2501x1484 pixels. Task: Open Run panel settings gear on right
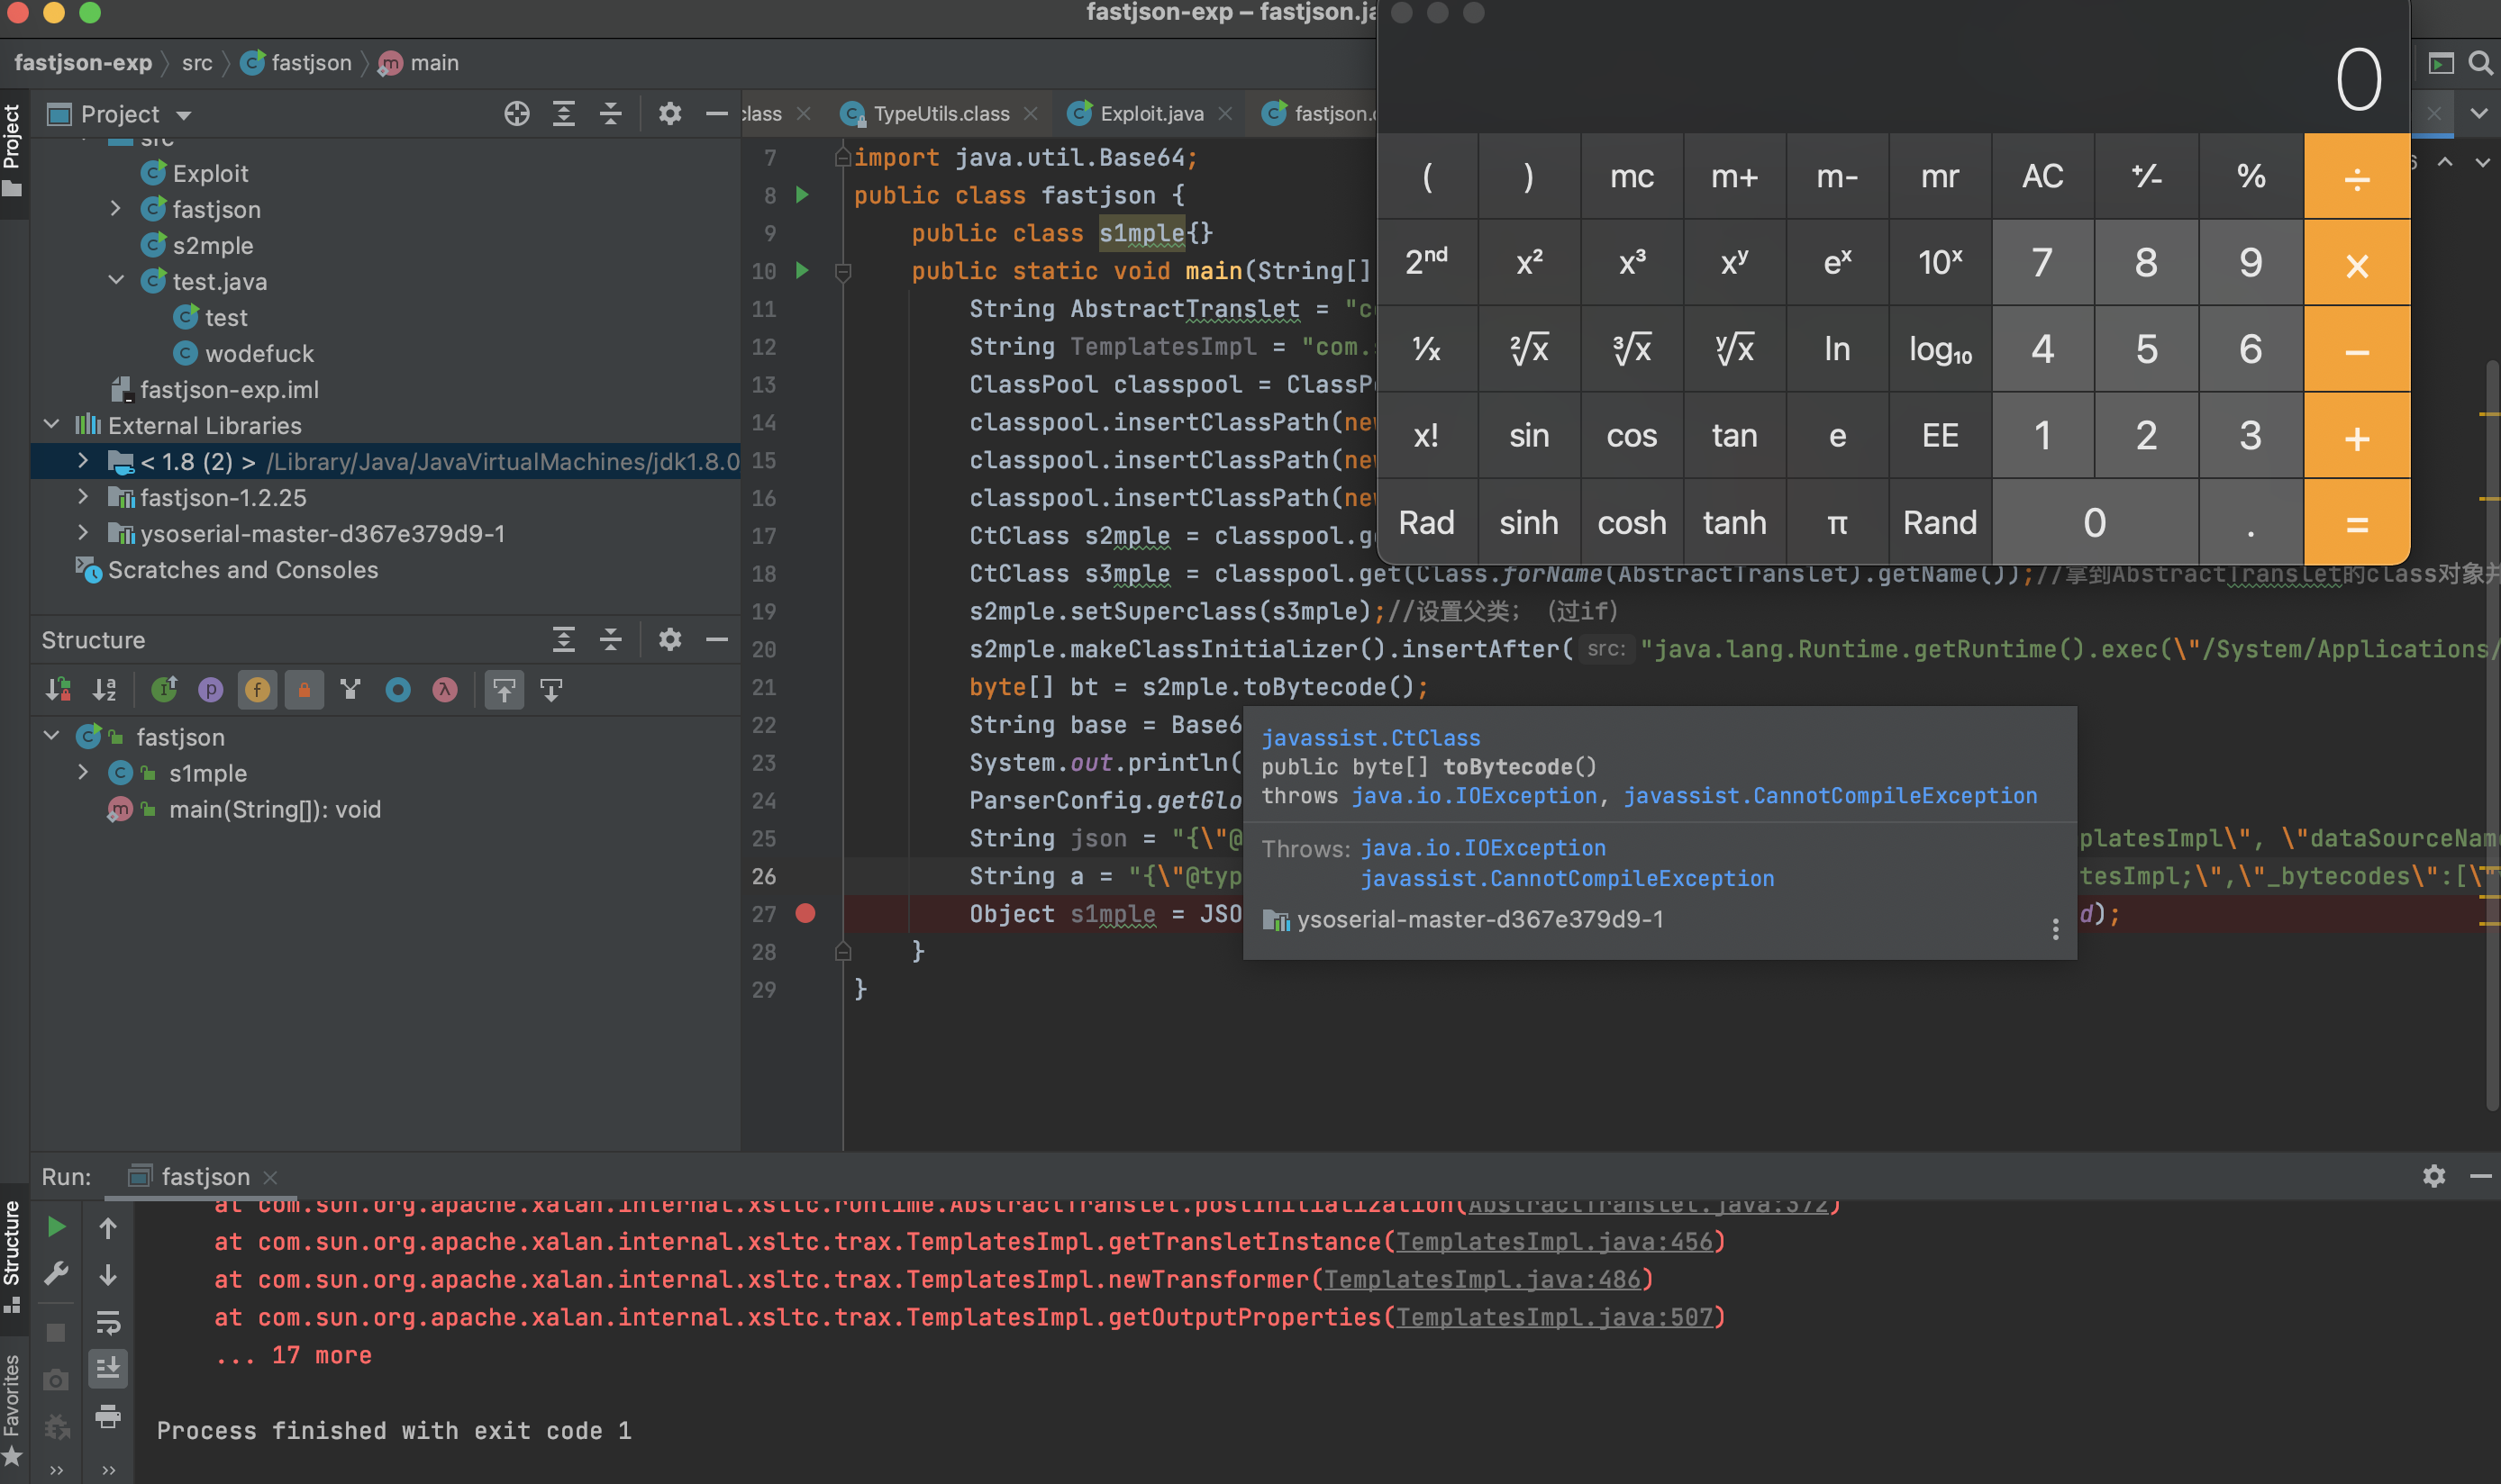coord(2434,1176)
